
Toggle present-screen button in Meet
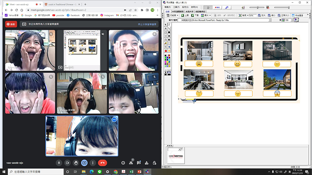point(84,163)
